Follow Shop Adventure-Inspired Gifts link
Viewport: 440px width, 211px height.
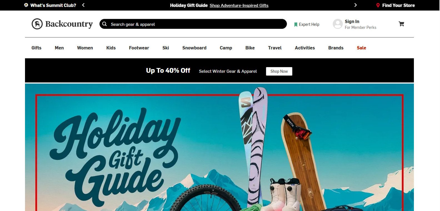239,5
